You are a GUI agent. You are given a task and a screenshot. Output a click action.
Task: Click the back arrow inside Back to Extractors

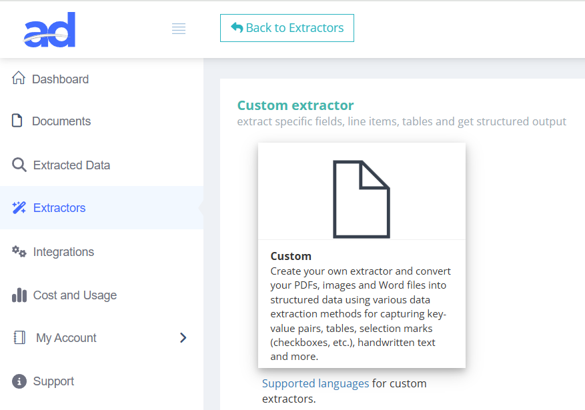pos(237,27)
